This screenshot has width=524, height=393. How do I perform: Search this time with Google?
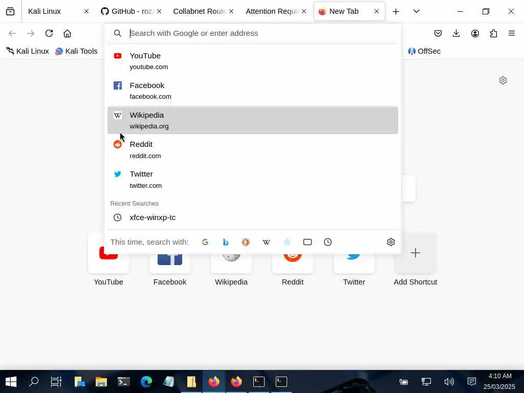(x=205, y=242)
